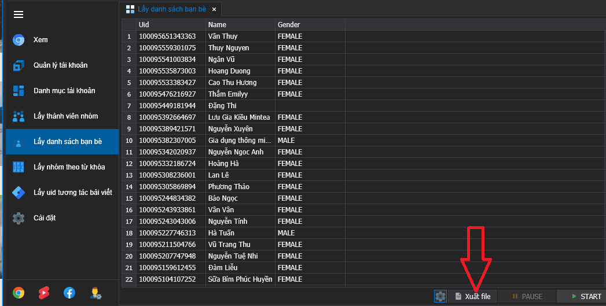Click the red YouTube Shorts icon
606x306 pixels.
pos(44,293)
